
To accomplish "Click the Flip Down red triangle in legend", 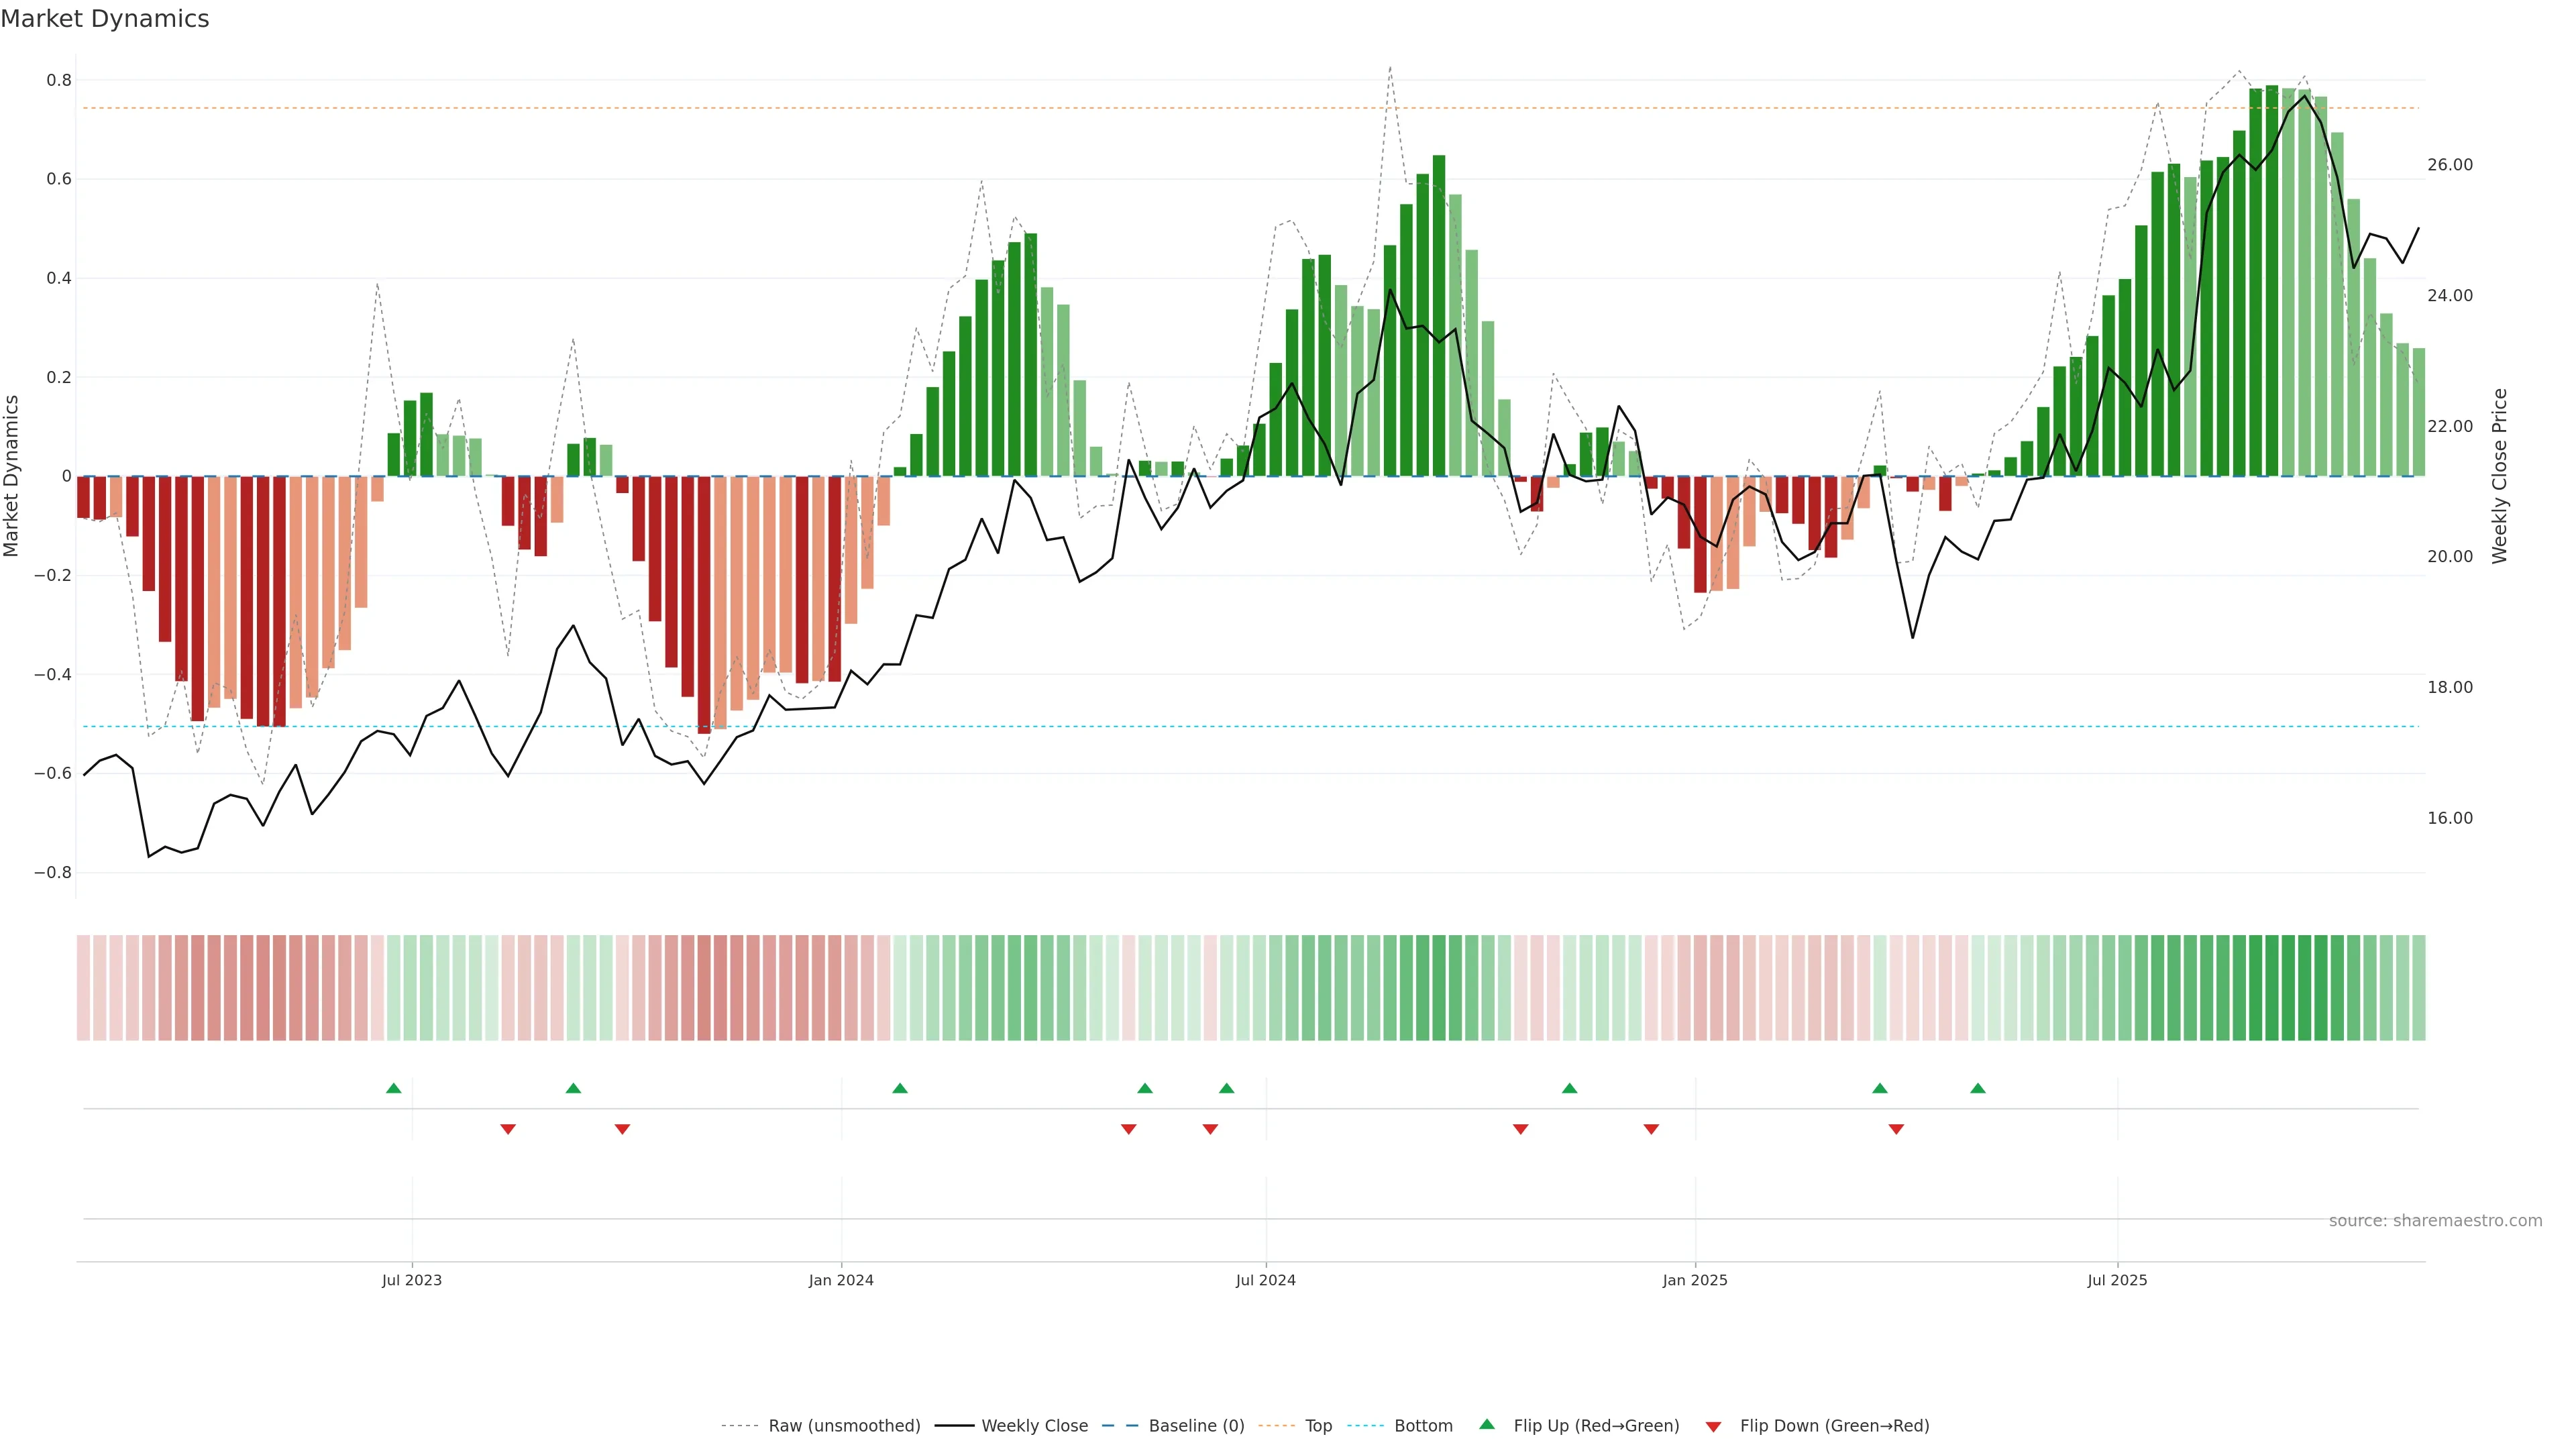I will [1713, 1426].
